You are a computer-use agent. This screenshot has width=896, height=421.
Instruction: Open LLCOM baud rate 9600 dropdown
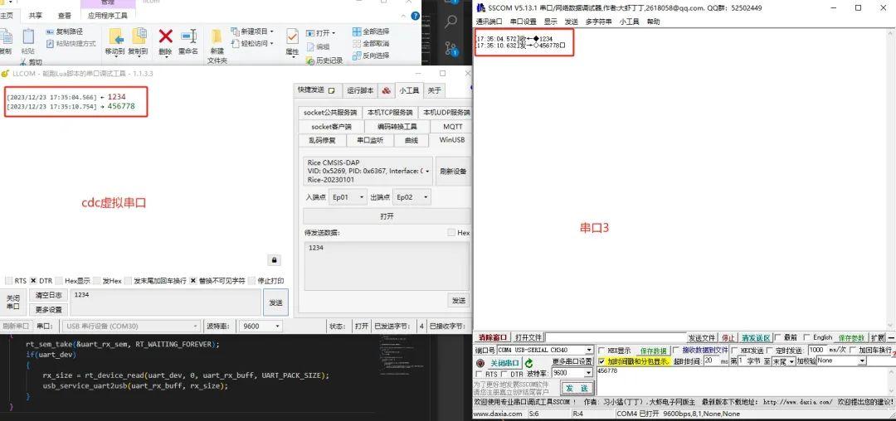pos(261,327)
